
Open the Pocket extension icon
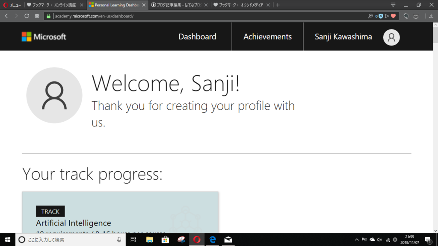pyautogui.click(x=416, y=16)
